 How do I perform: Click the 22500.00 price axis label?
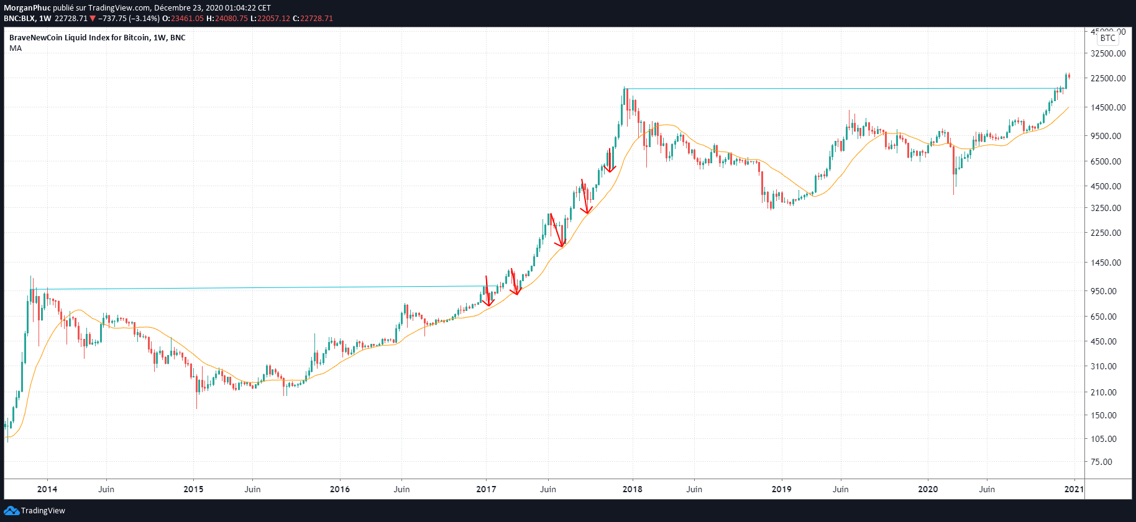pyautogui.click(x=1108, y=78)
